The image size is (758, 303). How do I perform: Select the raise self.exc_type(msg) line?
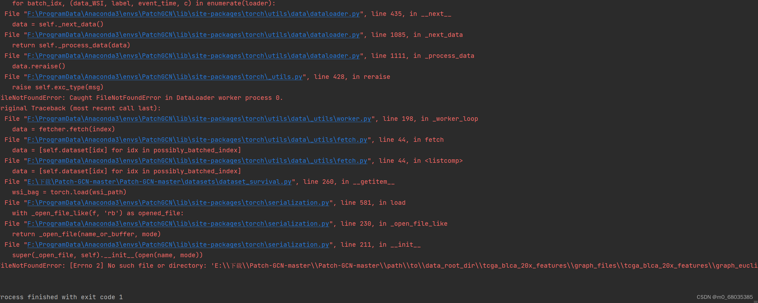coord(58,87)
